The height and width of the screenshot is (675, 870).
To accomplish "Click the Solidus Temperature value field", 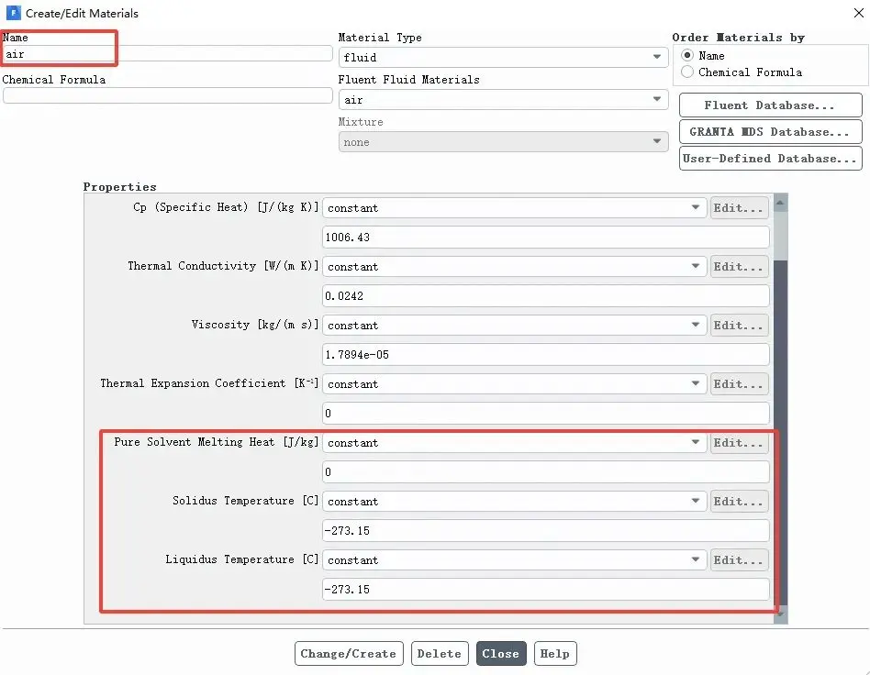I will pyautogui.click(x=545, y=531).
